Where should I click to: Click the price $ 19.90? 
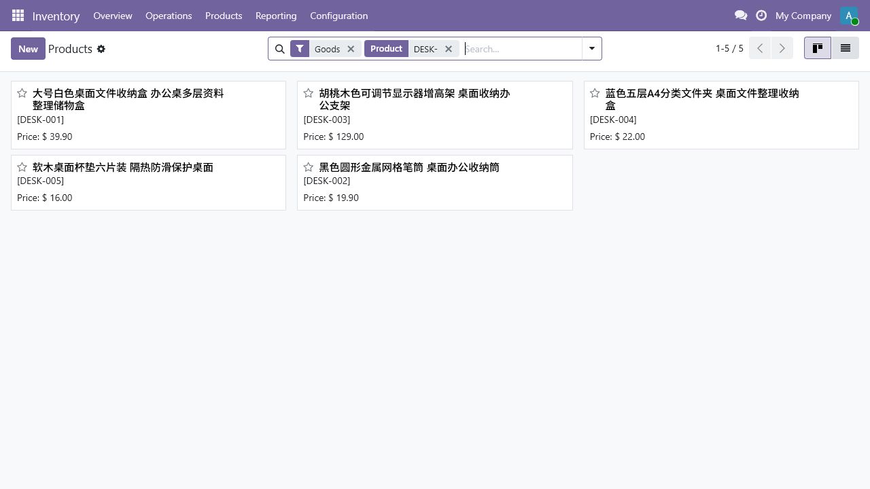343,198
